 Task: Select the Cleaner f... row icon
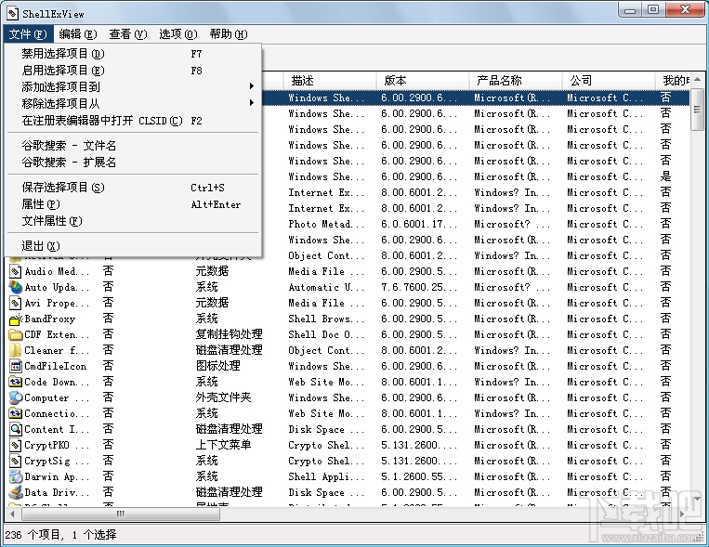tap(16, 350)
